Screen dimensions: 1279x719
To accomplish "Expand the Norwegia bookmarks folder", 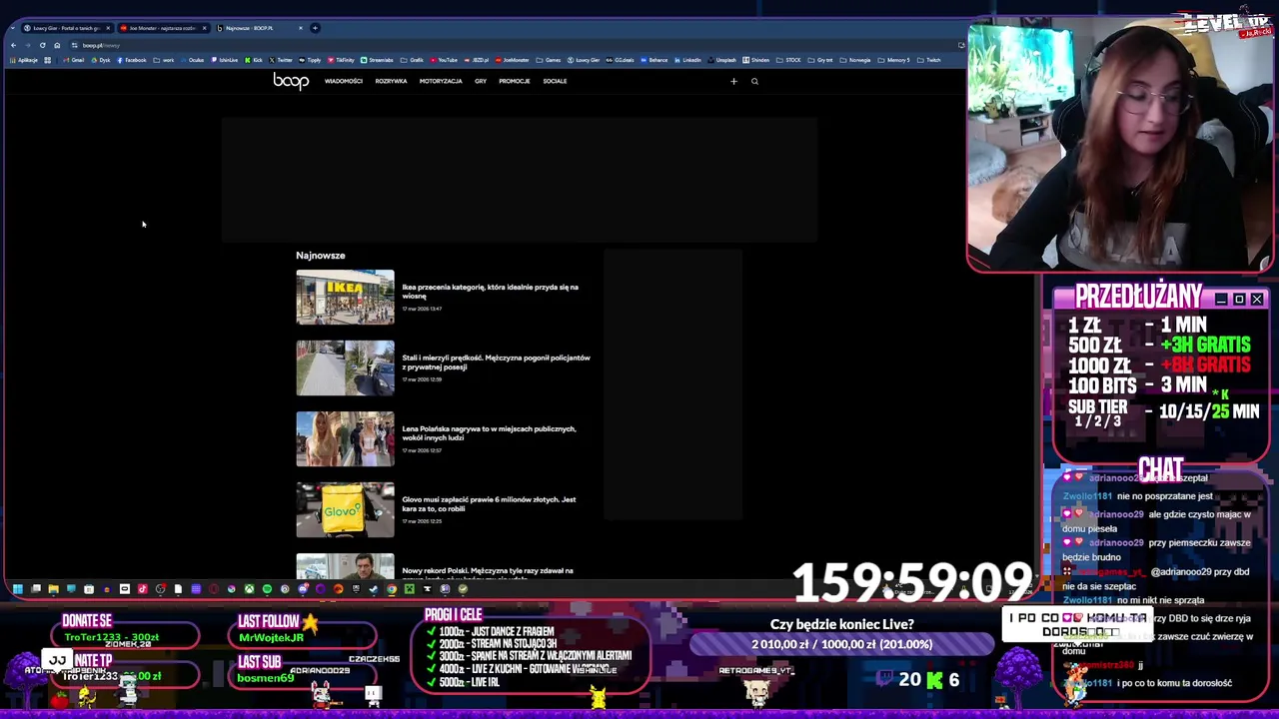I will tap(856, 60).
